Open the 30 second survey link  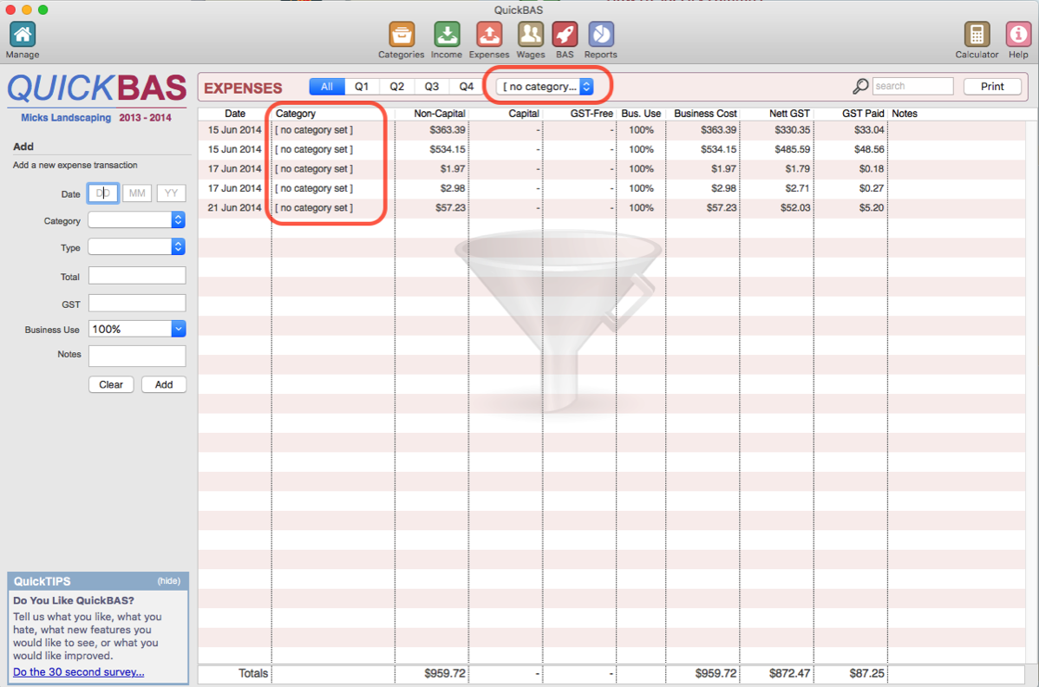pos(79,672)
